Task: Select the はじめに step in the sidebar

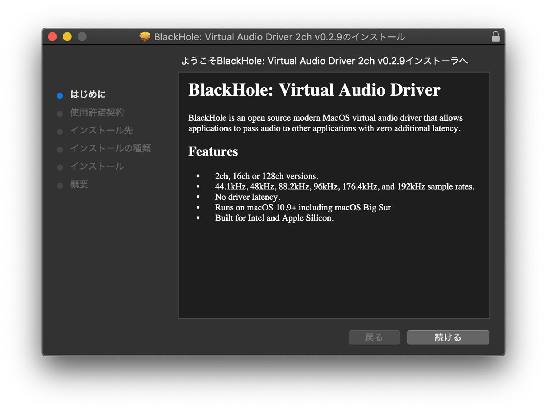Action: (x=88, y=95)
